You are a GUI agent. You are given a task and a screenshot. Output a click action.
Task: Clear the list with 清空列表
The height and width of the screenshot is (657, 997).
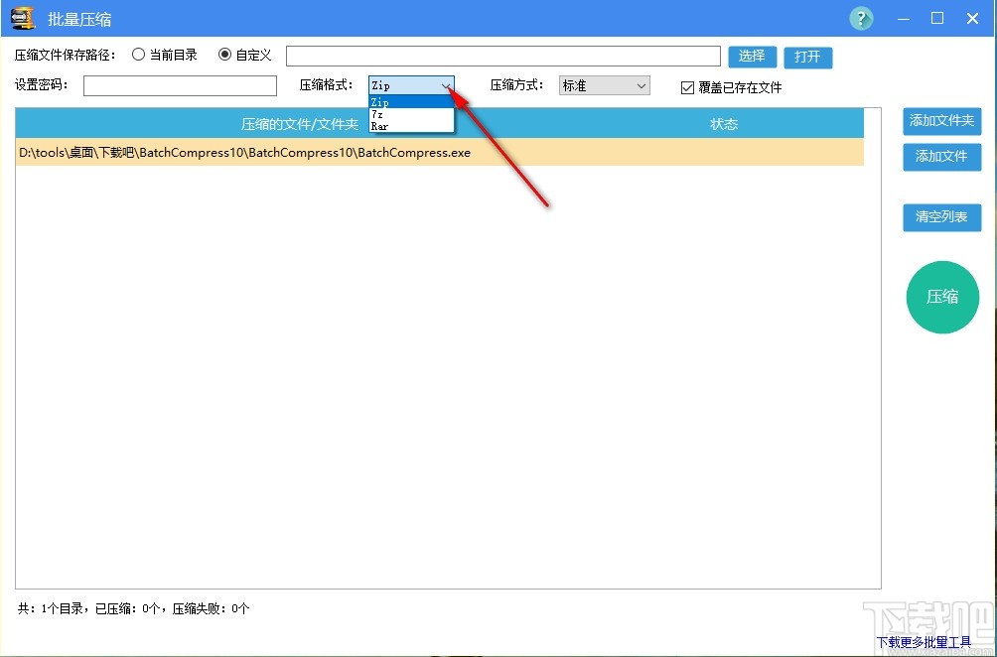point(941,217)
